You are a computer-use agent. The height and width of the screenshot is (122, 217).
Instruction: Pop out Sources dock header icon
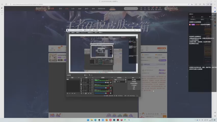(x=93, y=78)
